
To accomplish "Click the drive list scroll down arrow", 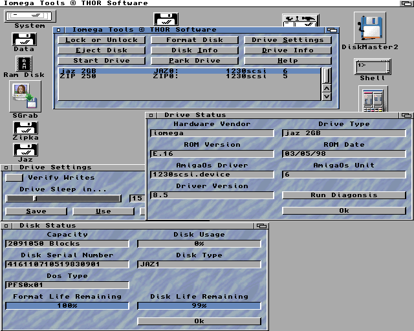I will pos(327,96).
